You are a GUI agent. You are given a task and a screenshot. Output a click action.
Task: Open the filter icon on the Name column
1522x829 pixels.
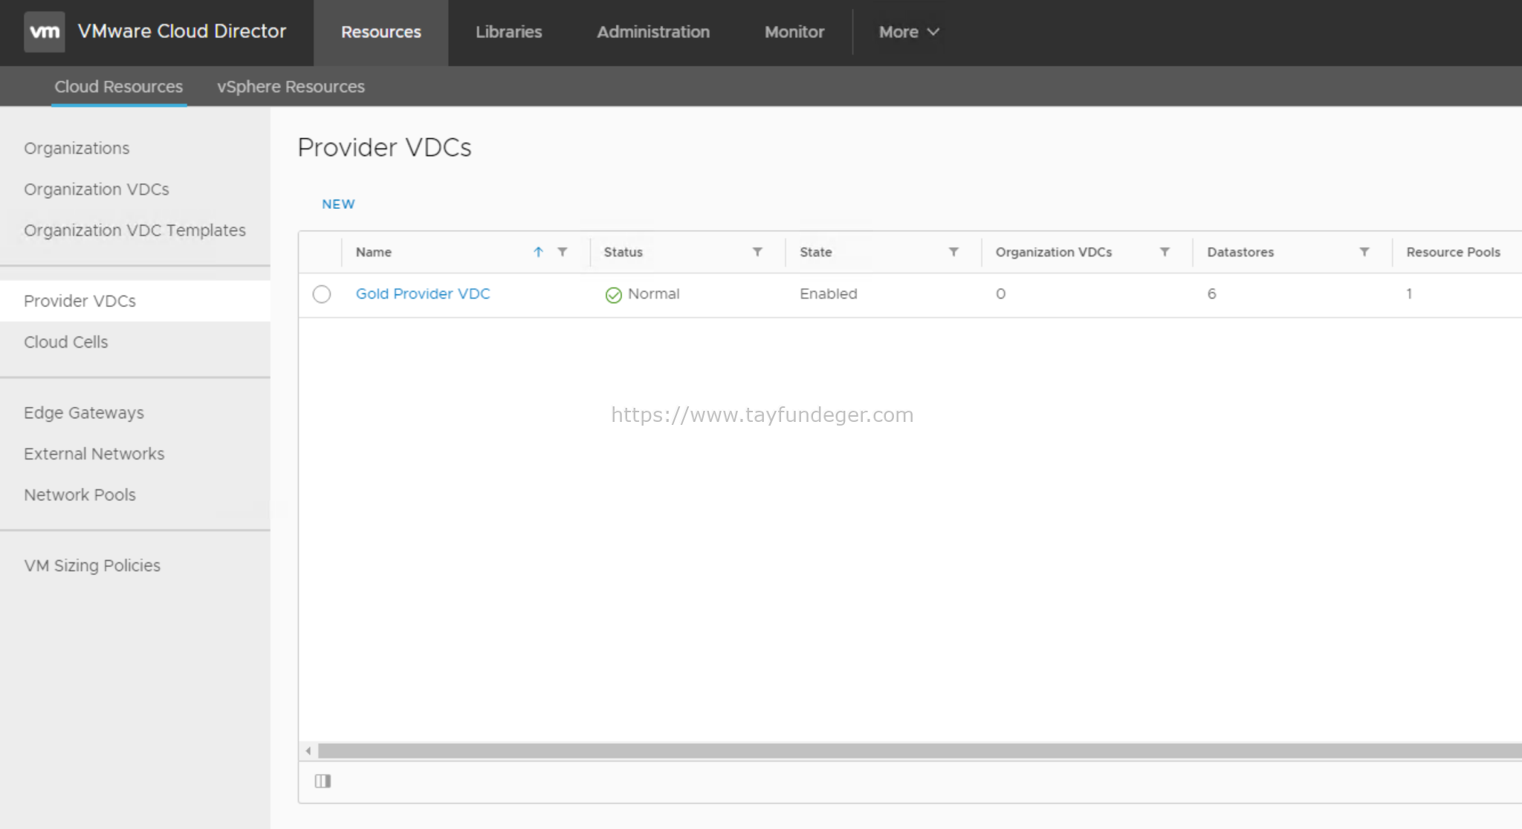(x=563, y=252)
